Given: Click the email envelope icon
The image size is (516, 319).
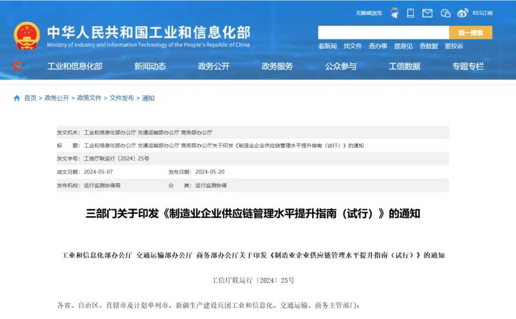Looking at the screenshot, I should 427,13.
